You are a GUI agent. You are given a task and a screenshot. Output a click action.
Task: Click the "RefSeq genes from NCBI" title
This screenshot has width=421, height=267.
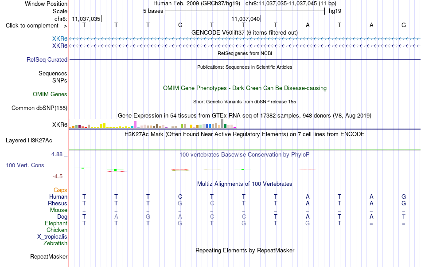tap(245, 53)
